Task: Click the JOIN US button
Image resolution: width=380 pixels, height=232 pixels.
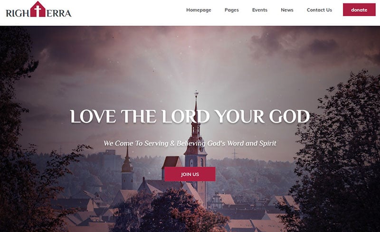Action: [190, 174]
